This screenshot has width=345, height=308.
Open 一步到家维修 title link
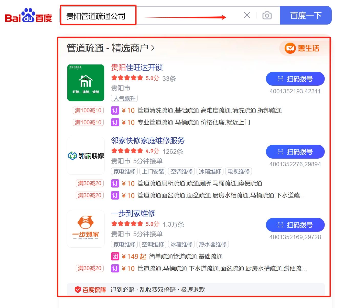[133, 213]
